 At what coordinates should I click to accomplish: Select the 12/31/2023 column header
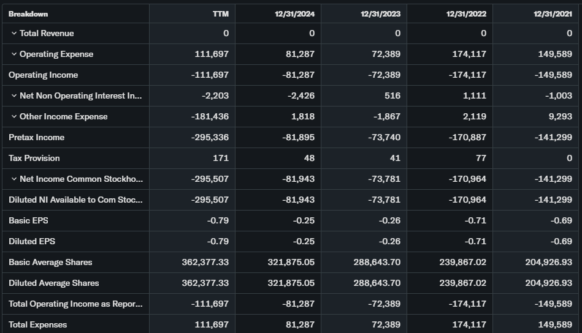pos(380,13)
